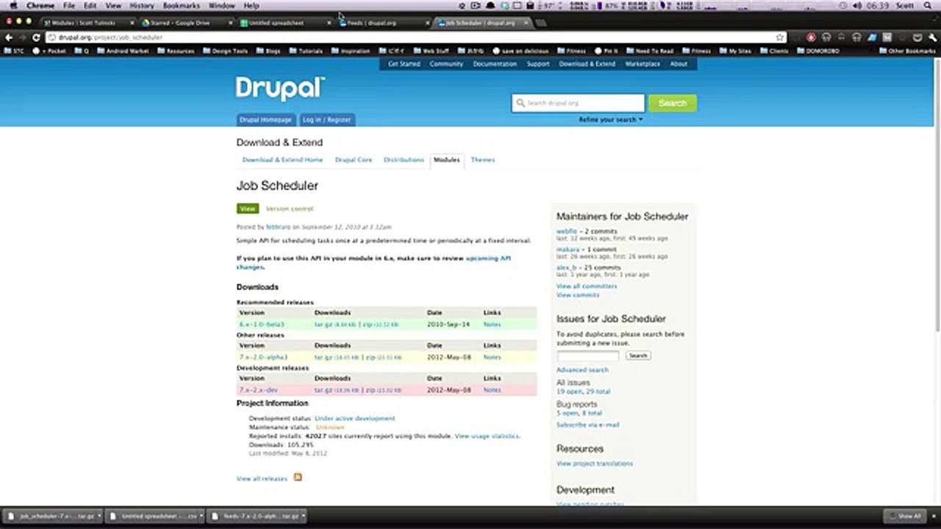Screen dimensions: 941x529
Task: Expand Refine your search dropdown
Action: (x=610, y=120)
